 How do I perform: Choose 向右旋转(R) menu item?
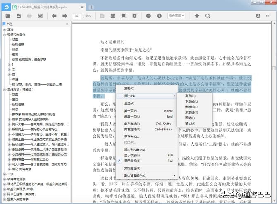(x=146, y=129)
